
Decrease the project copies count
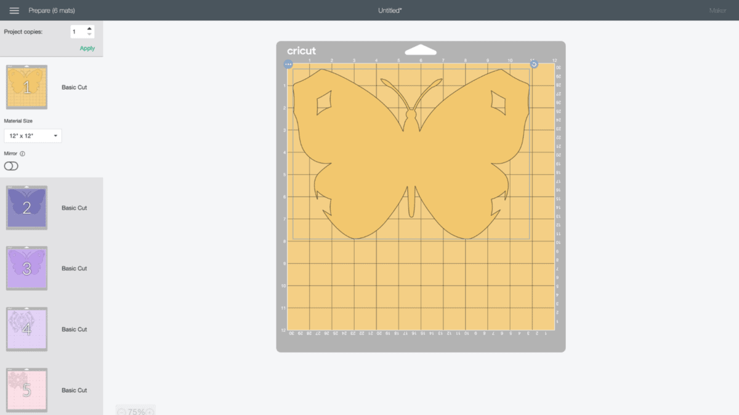point(90,34)
